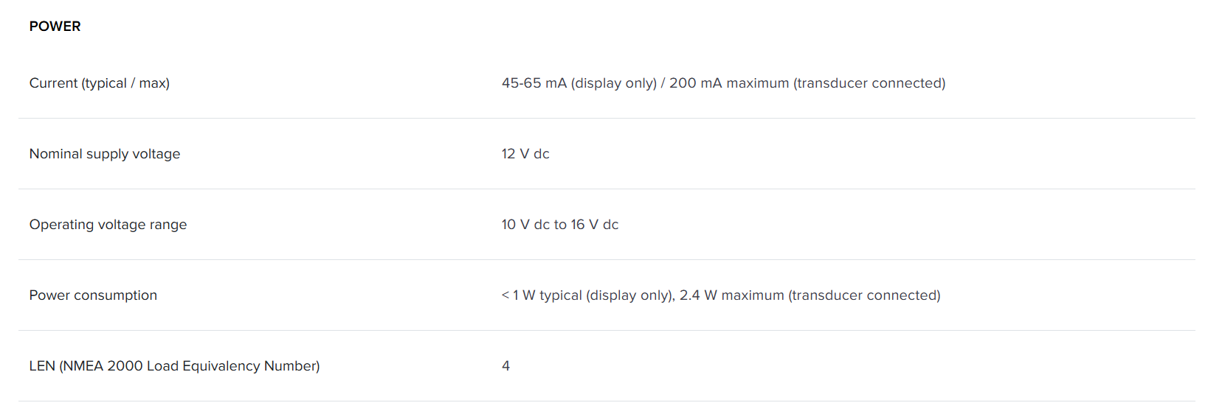The image size is (1208, 414).
Task: Click the 'LEN (NMEA 2000 Load Equivalency Number)' label
Action: (x=174, y=366)
